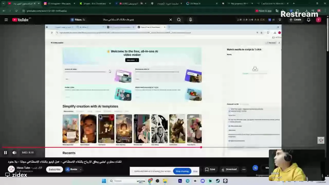Subscribe to the Ideas Tube channel

(x=54, y=169)
